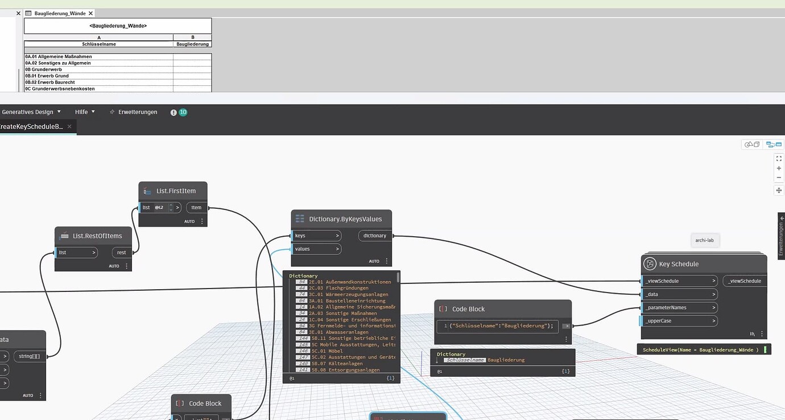Viewport: 785px width, 420px height.
Task: Zoom out using the minus icon
Action: [x=779, y=177]
